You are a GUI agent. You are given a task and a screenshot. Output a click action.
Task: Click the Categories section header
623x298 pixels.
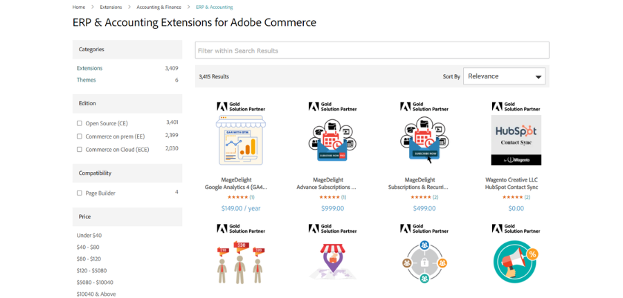pyautogui.click(x=127, y=49)
